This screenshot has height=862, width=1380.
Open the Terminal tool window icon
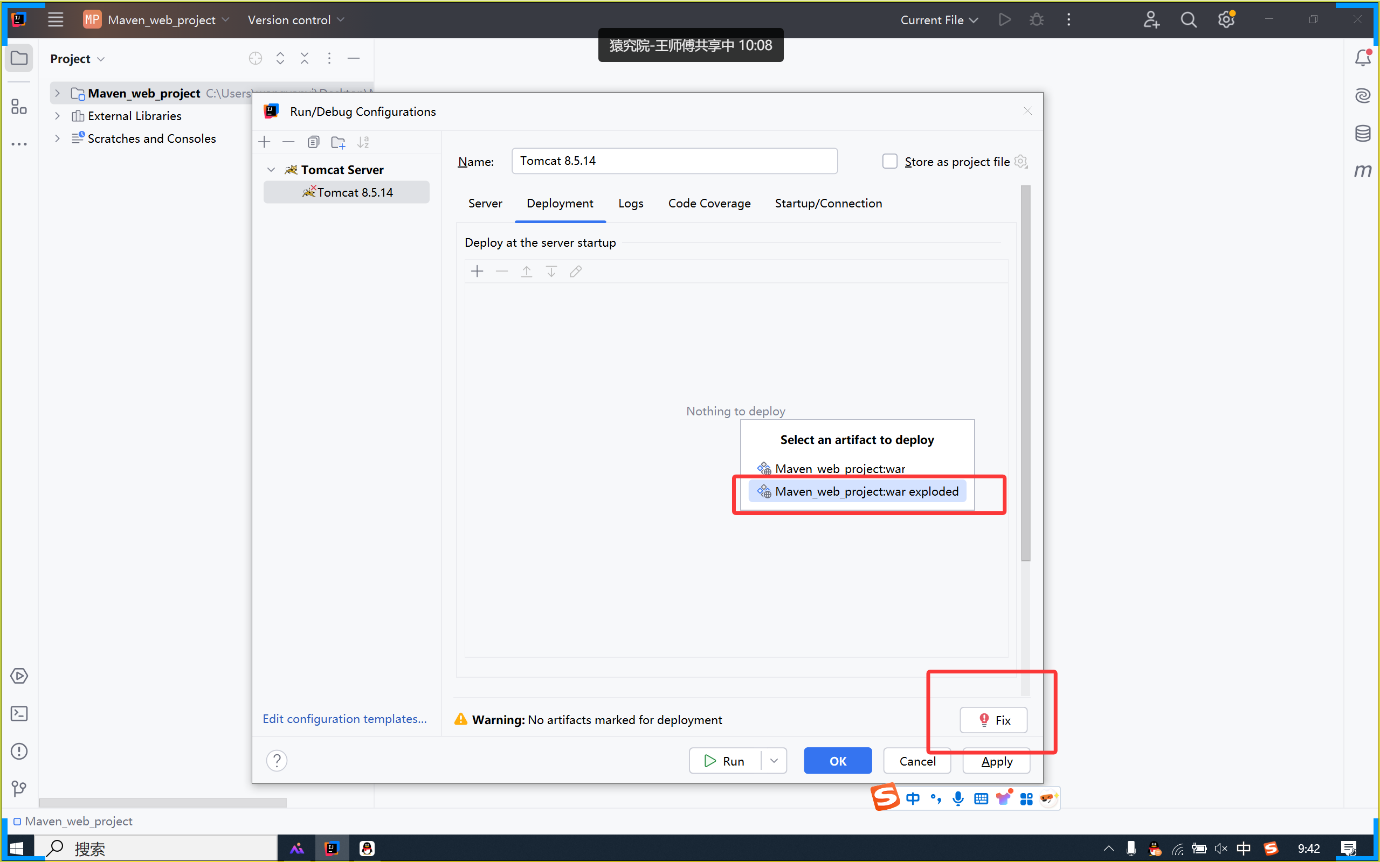point(19,713)
